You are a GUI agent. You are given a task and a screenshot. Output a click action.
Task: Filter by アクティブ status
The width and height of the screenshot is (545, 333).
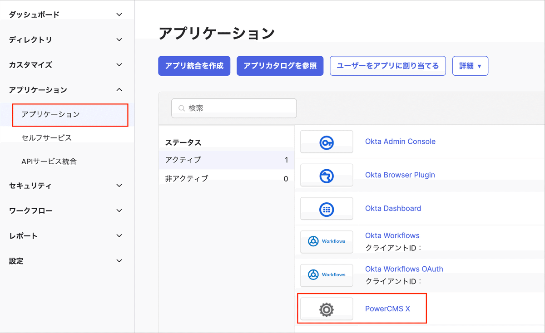[x=227, y=160]
